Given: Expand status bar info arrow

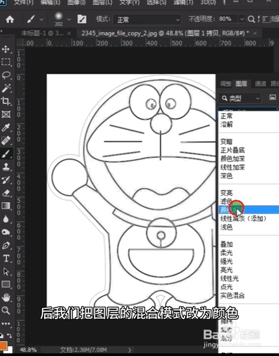Looking at the screenshot, I should point(129,350).
